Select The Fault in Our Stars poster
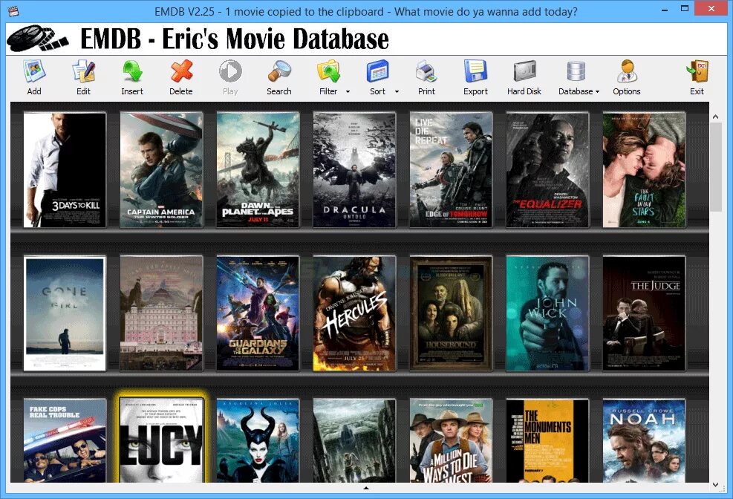The image size is (733, 499). click(x=644, y=170)
